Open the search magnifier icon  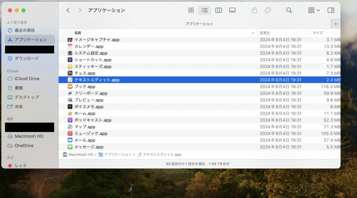pos(289,10)
